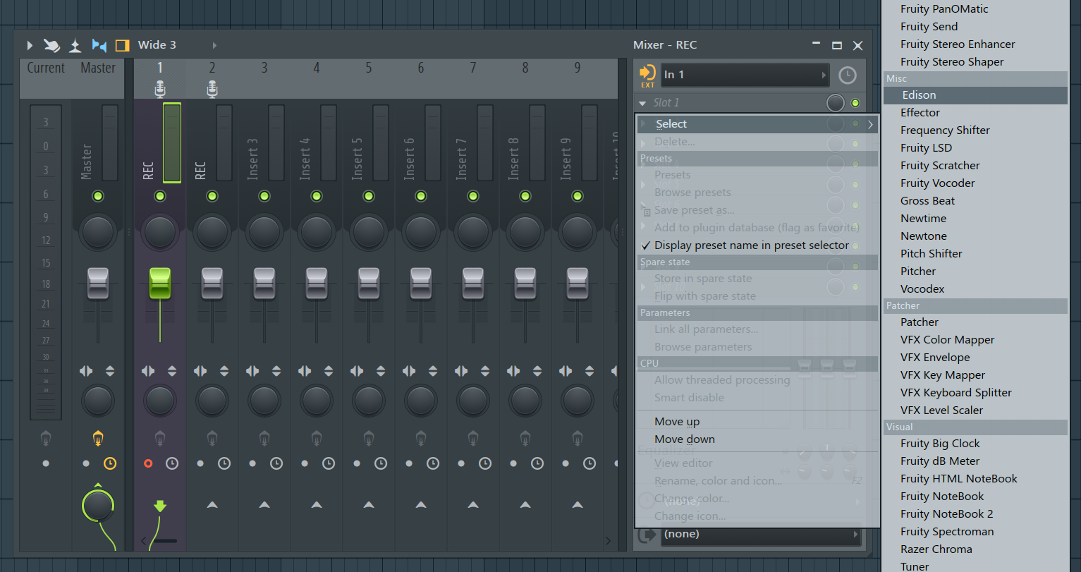Expand the Select submenu arrow
1081x572 pixels.
coord(871,124)
